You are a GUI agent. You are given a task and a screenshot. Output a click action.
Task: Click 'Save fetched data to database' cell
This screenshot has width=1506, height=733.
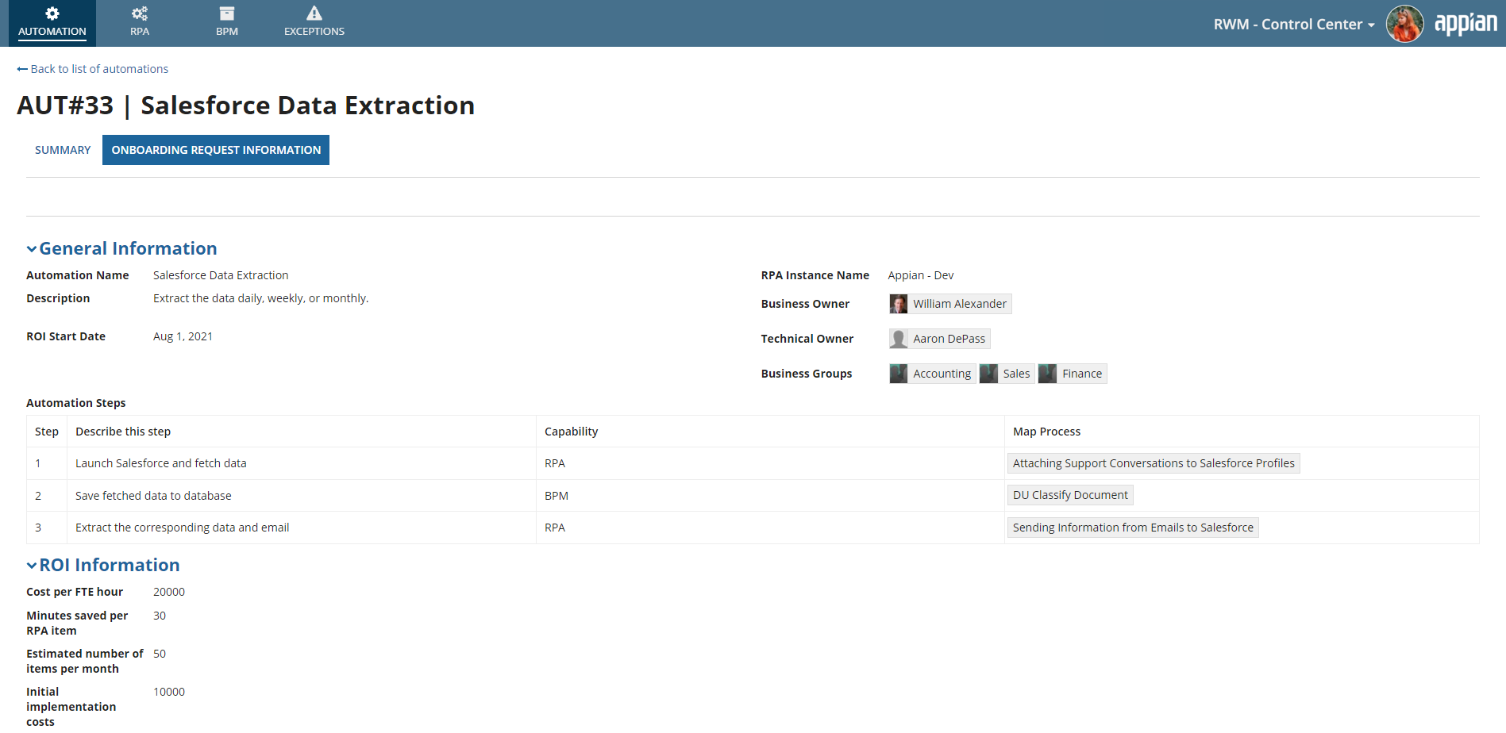(302, 496)
